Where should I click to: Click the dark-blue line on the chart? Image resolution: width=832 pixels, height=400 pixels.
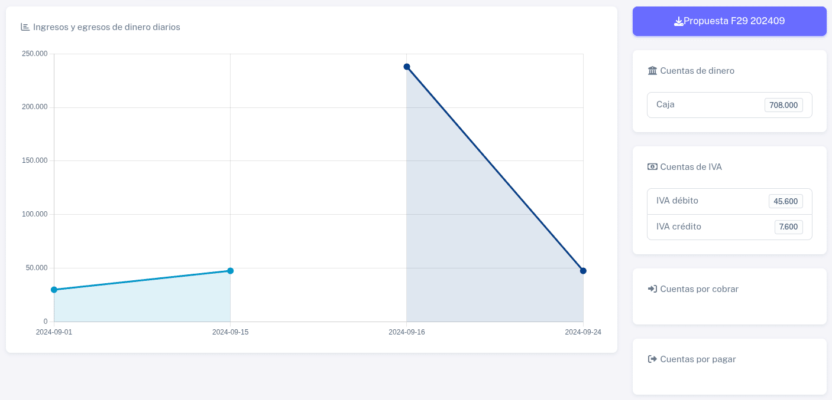pos(495,168)
